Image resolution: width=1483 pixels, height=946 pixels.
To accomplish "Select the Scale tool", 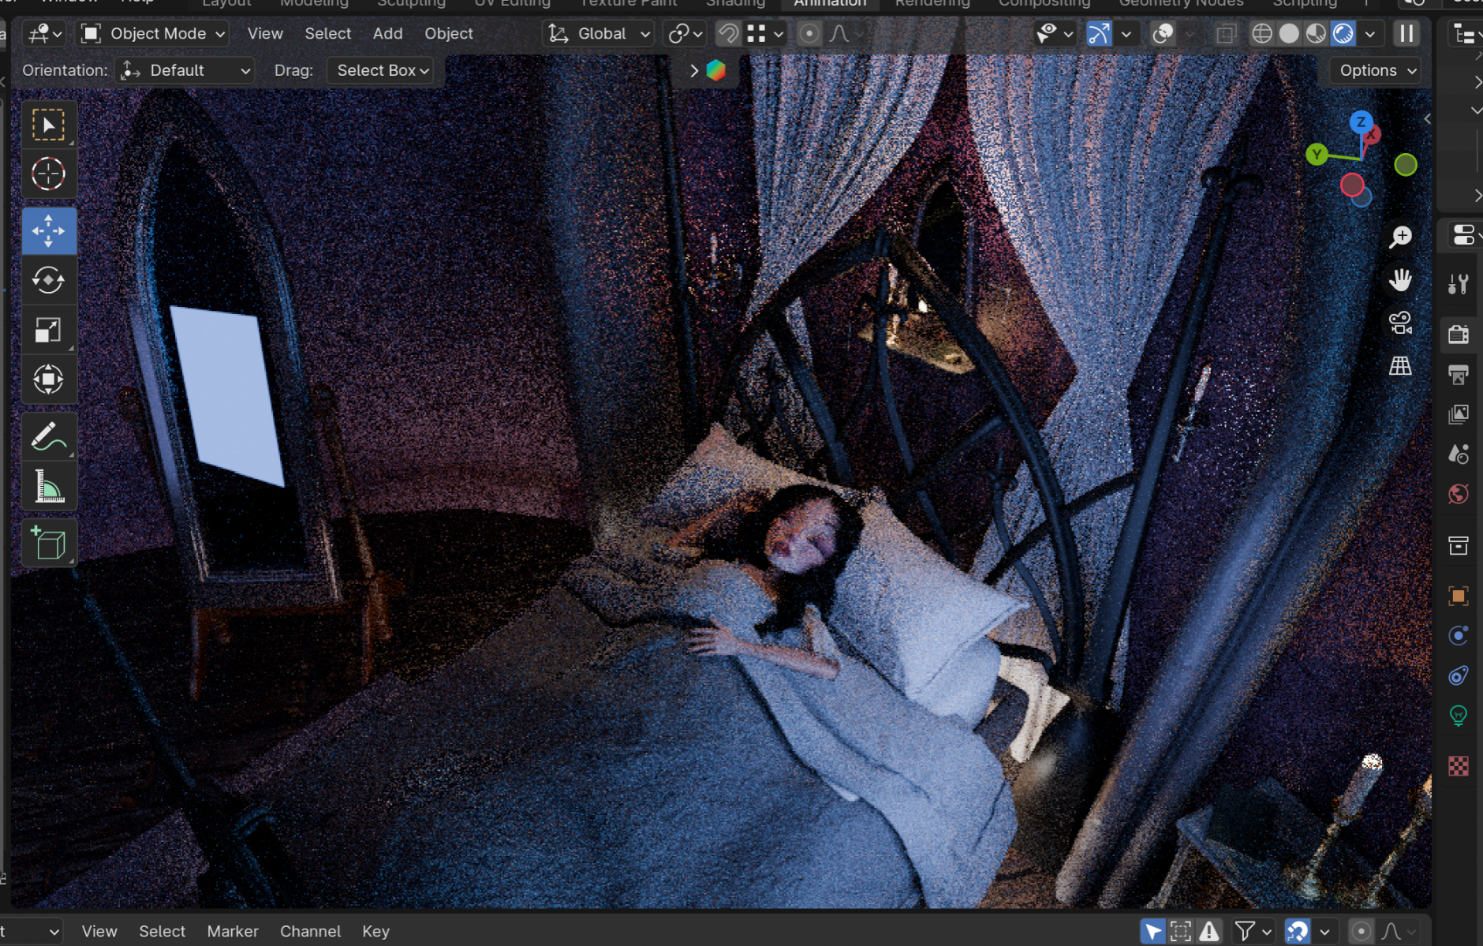I will pos(48,331).
